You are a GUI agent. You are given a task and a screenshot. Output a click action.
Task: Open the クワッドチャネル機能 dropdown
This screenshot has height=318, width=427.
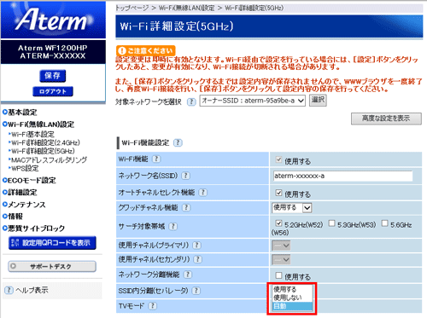(292, 208)
